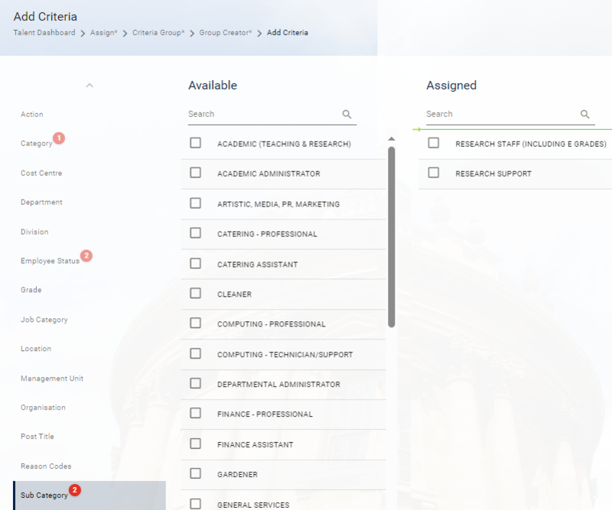Screen dimensions: 612x510
Task: Select the Job Category criteria item
Action: point(44,320)
